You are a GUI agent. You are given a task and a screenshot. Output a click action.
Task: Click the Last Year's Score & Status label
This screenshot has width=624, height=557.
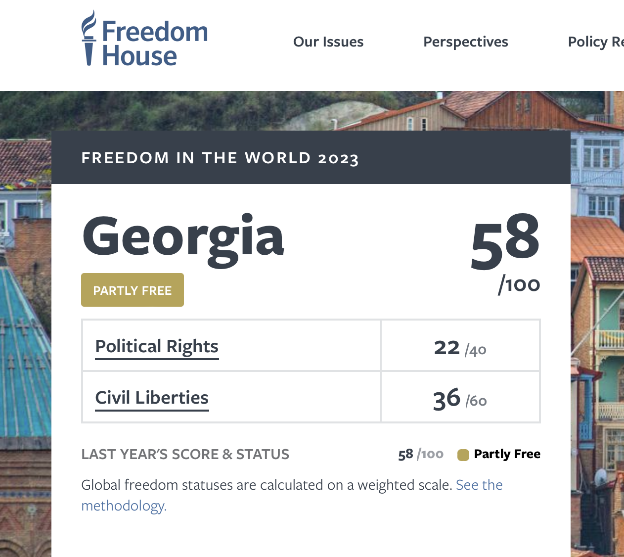click(185, 454)
